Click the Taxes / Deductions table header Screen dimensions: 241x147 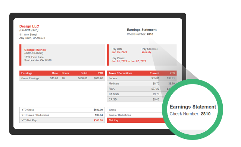120,73
